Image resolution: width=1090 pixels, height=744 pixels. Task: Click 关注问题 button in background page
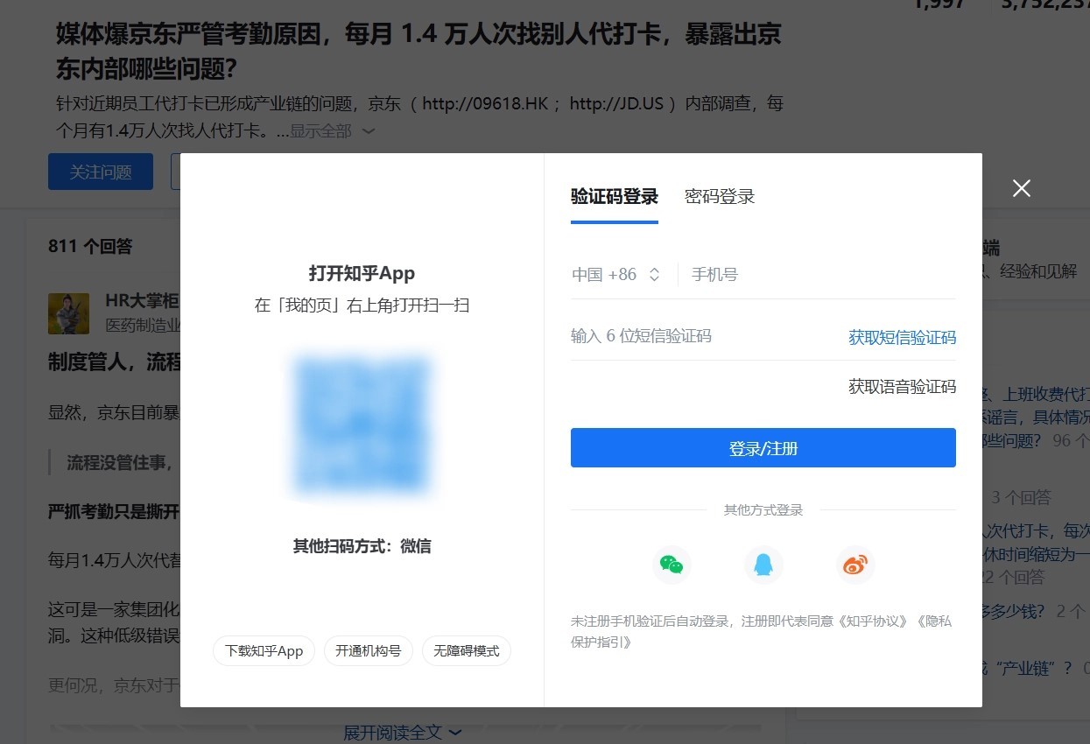(101, 172)
